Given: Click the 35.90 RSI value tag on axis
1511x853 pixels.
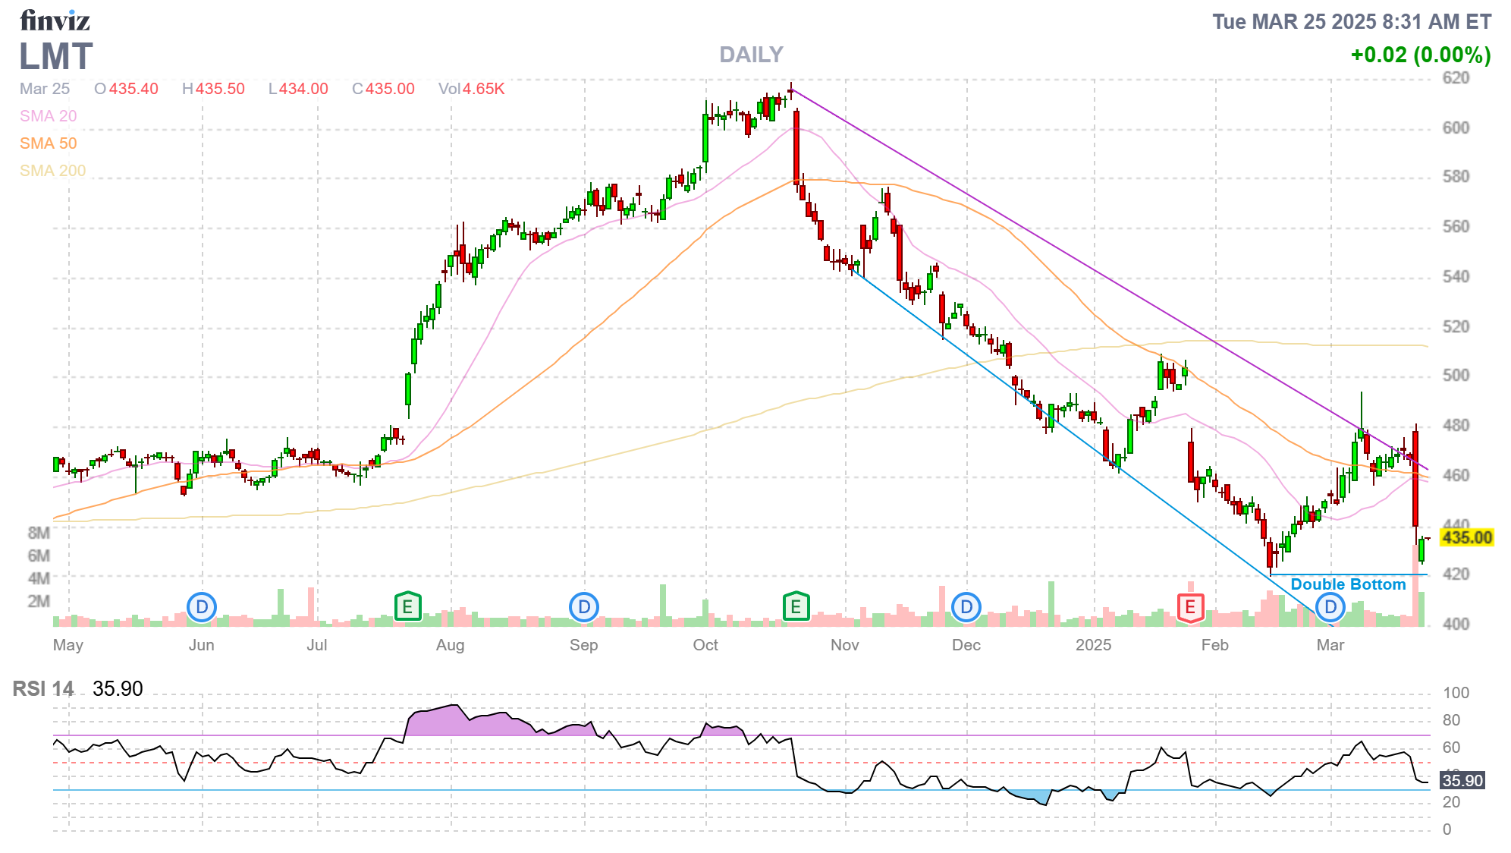Looking at the screenshot, I should [x=1462, y=781].
